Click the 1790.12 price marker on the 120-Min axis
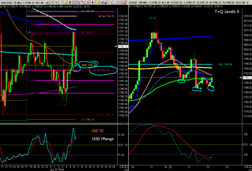Screen dimensions: 252x171 coord(247,78)
